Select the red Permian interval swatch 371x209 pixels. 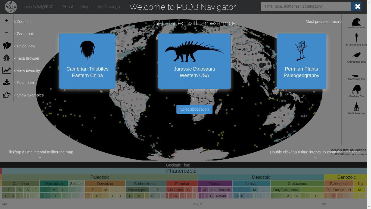click(182, 183)
